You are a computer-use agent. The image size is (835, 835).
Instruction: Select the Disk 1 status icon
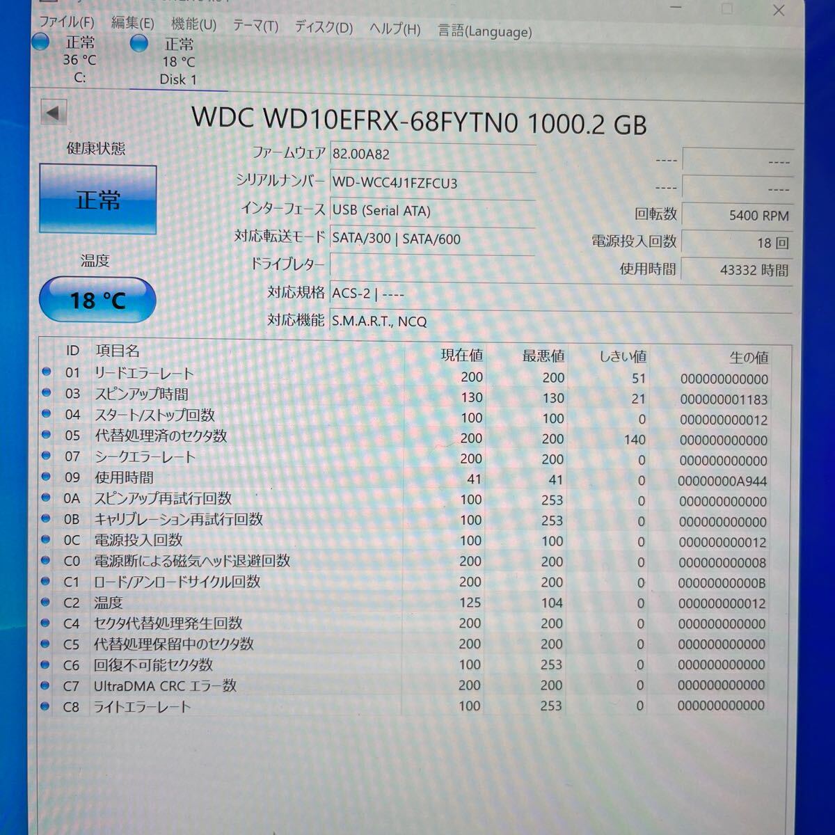pos(139,43)
